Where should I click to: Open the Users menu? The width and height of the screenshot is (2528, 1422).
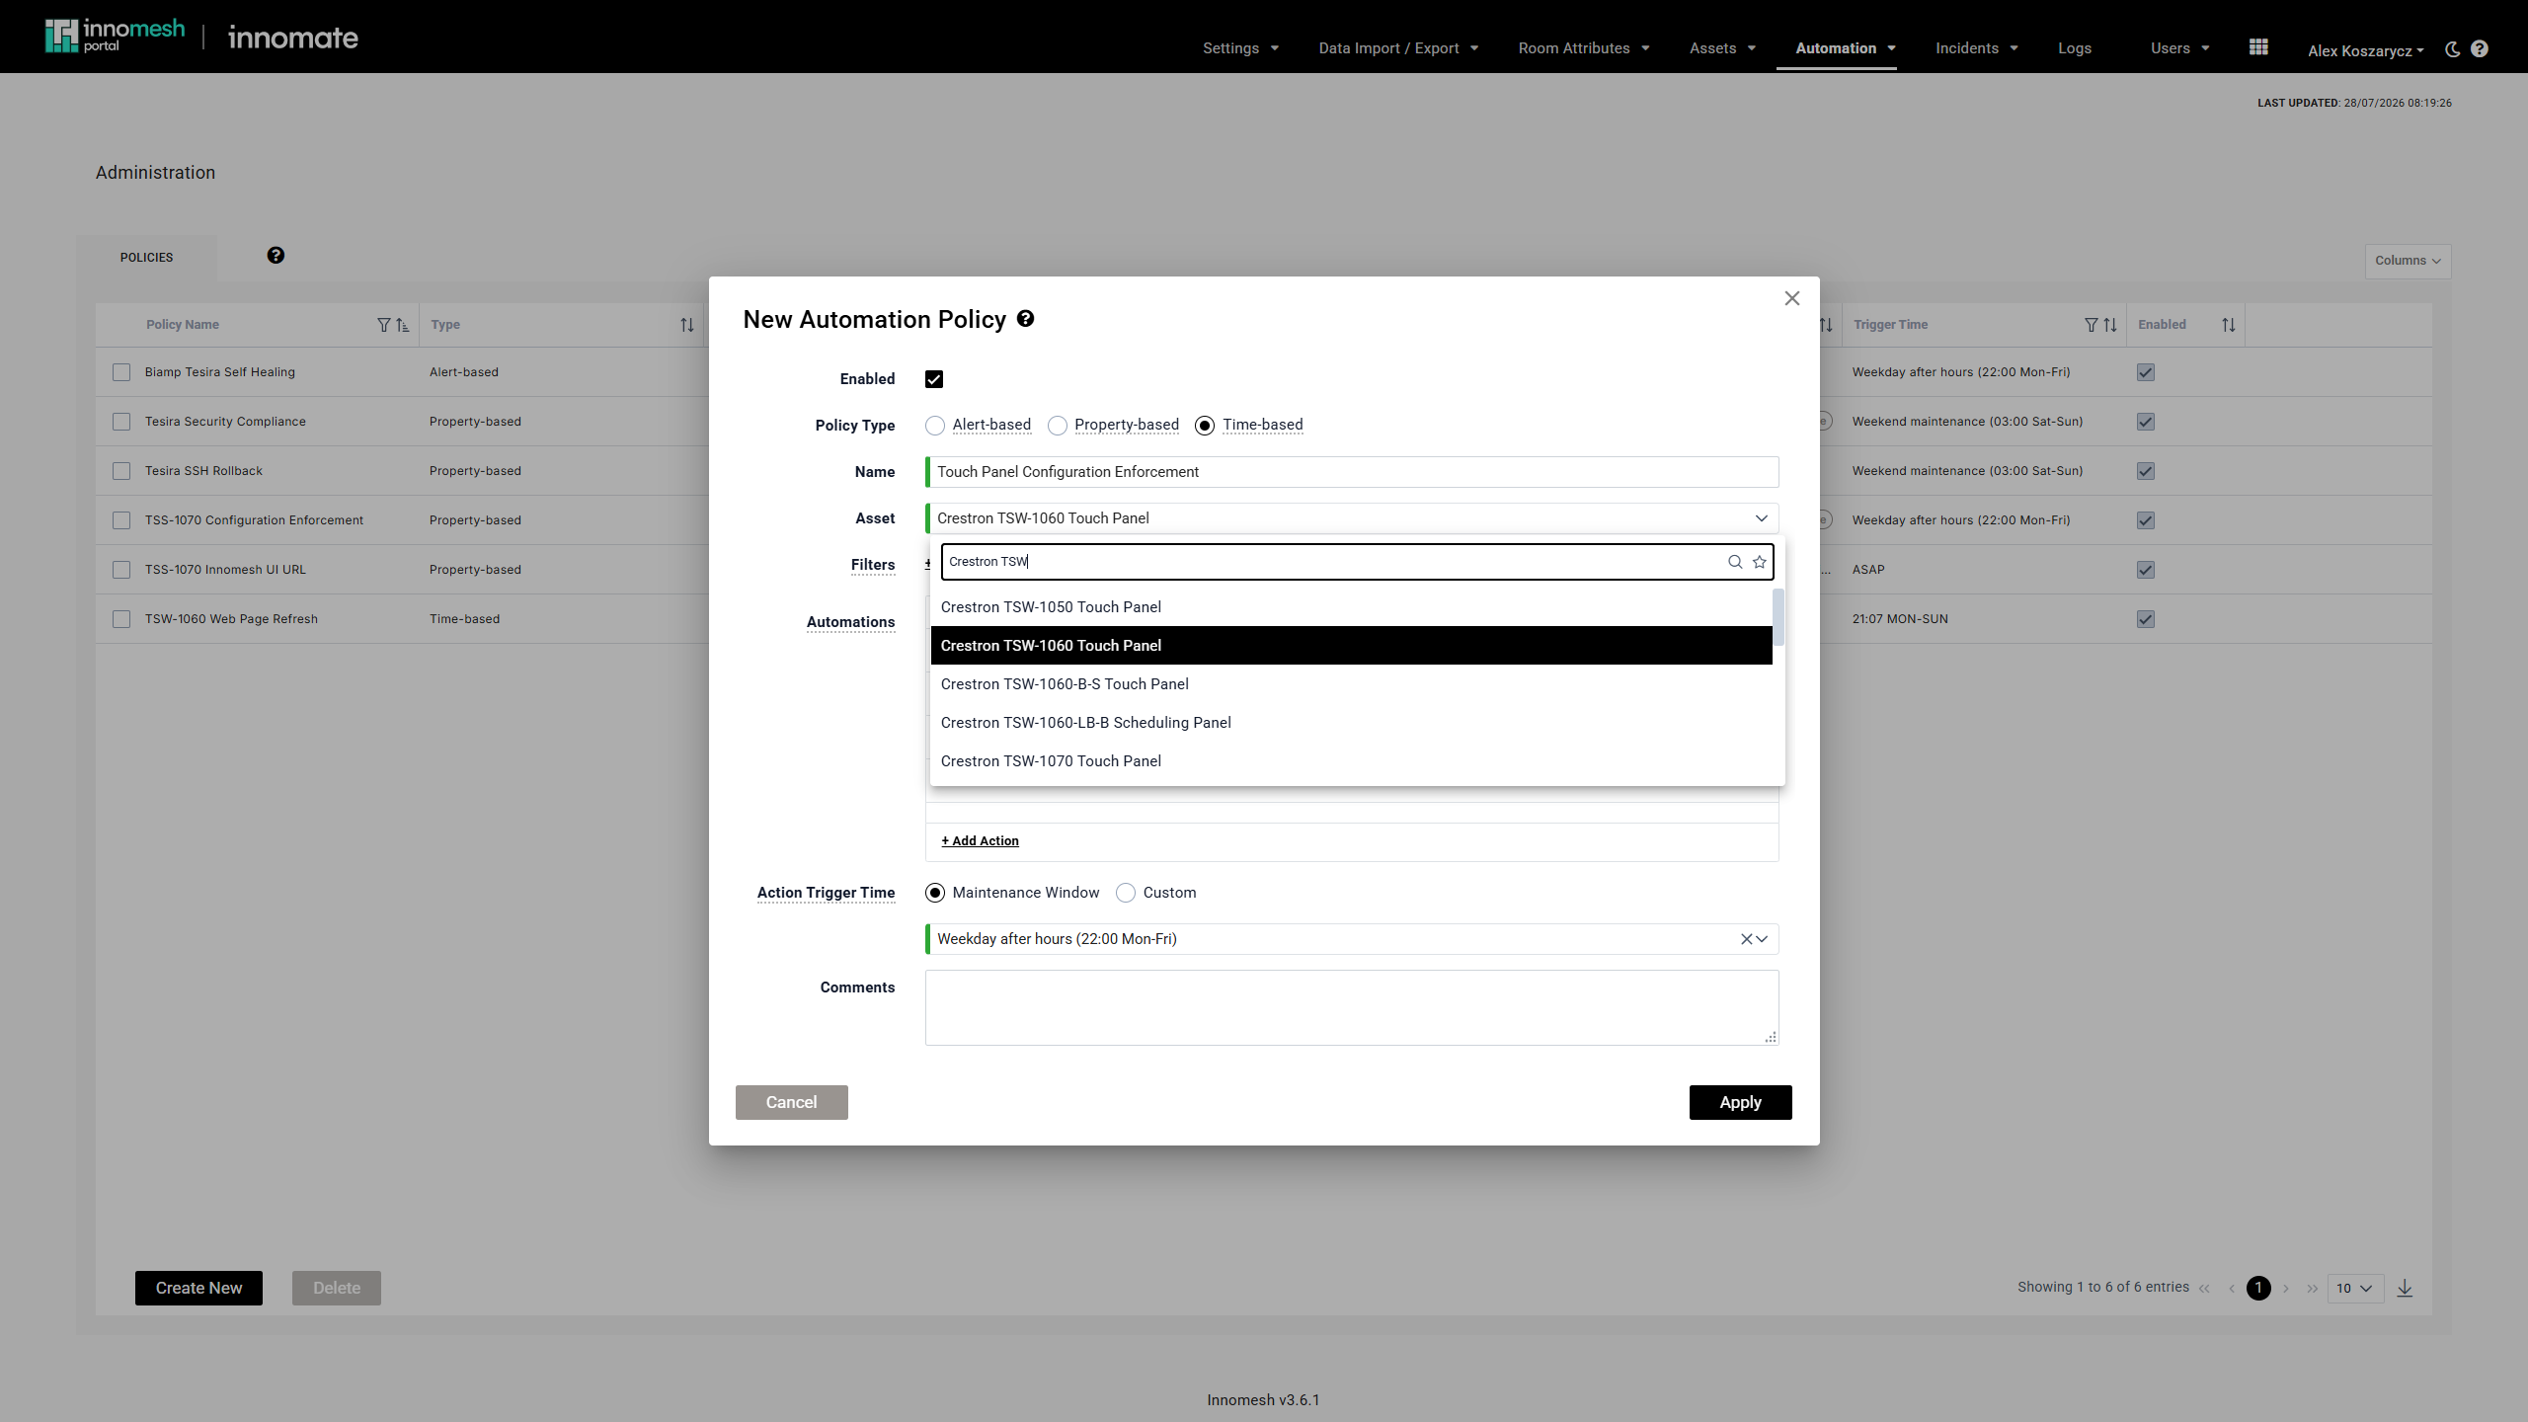click(2179, 48)
